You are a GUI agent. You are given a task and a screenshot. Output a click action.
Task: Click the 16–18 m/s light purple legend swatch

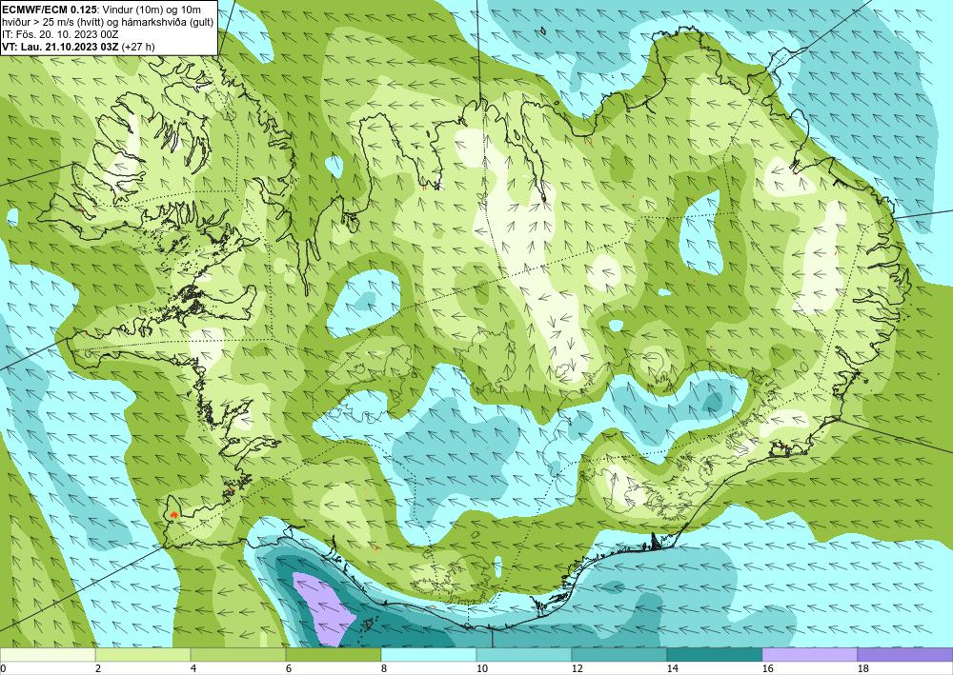pos(809,655)
